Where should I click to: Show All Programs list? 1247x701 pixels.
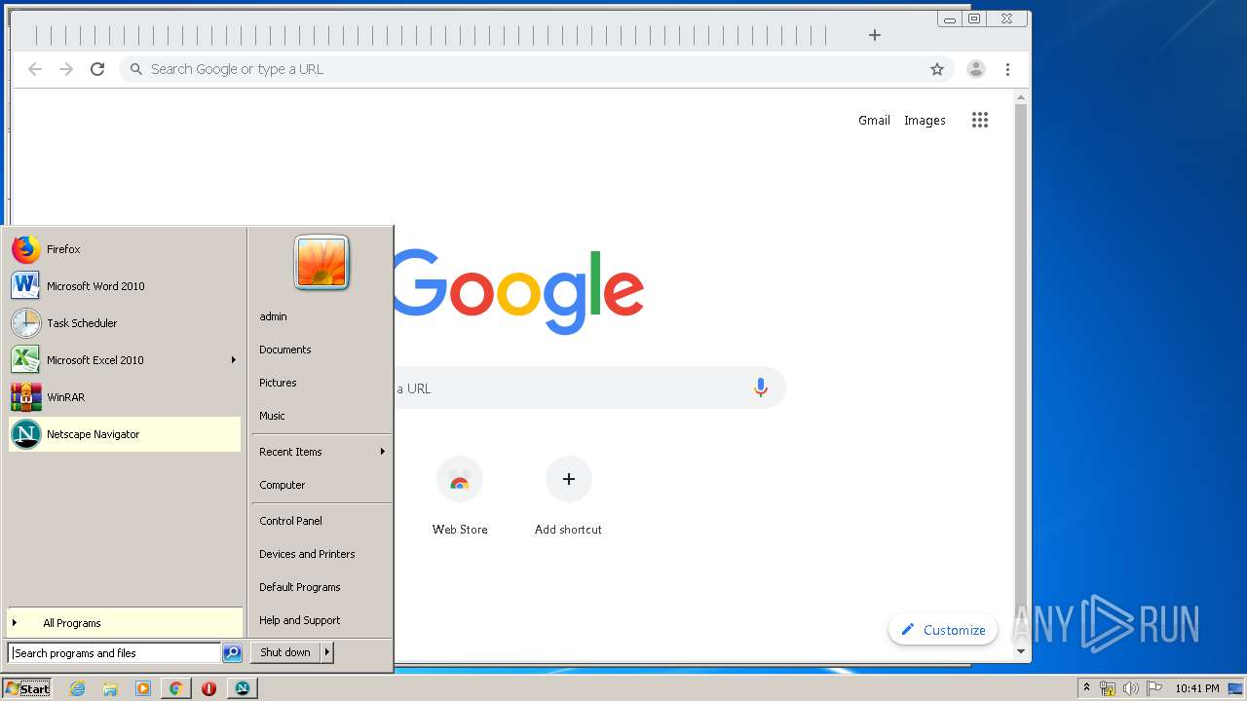[125, 623]
